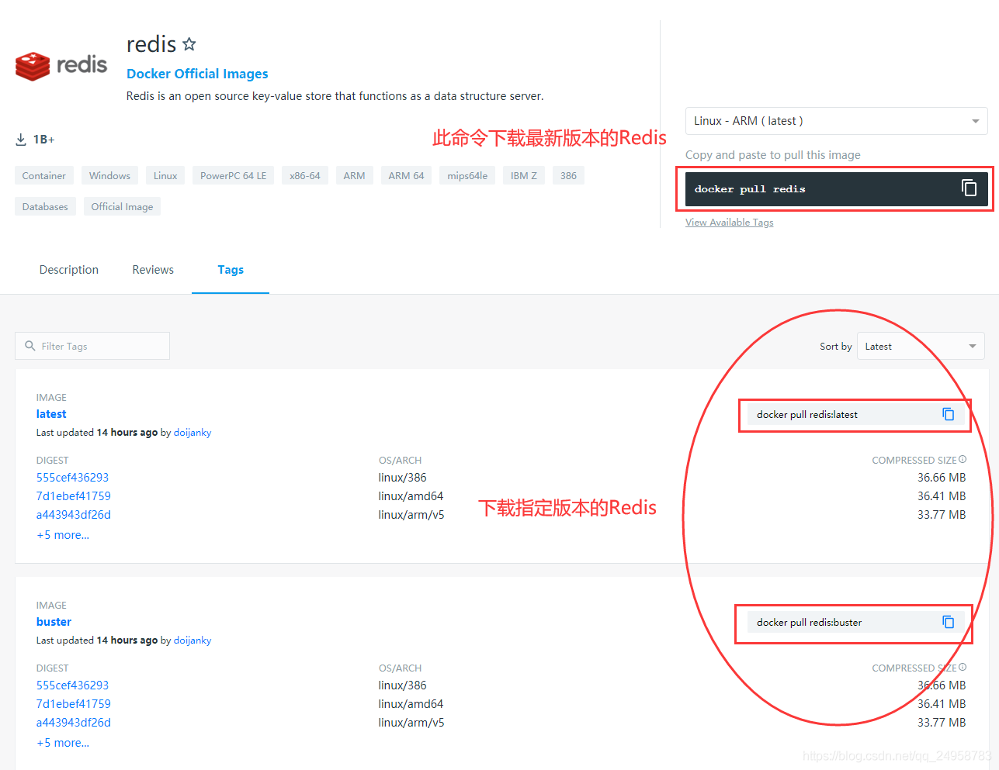Open digest a443943df26d under latest
Image resolution: width=999 pixels, height=770 pixels.
73,515
